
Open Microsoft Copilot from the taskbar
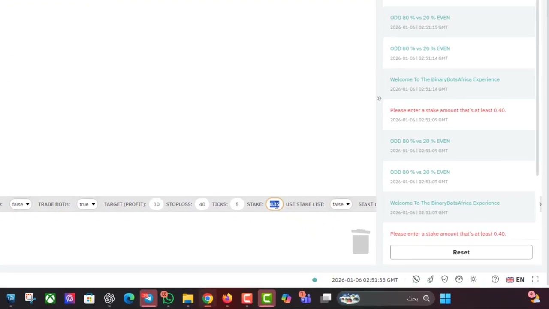[286, 298]
